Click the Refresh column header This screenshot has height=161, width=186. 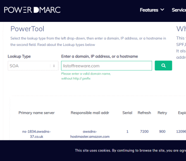[144, 113]
